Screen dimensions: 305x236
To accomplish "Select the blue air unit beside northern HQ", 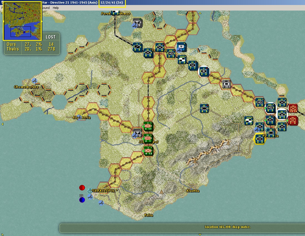I will point(181,47).
